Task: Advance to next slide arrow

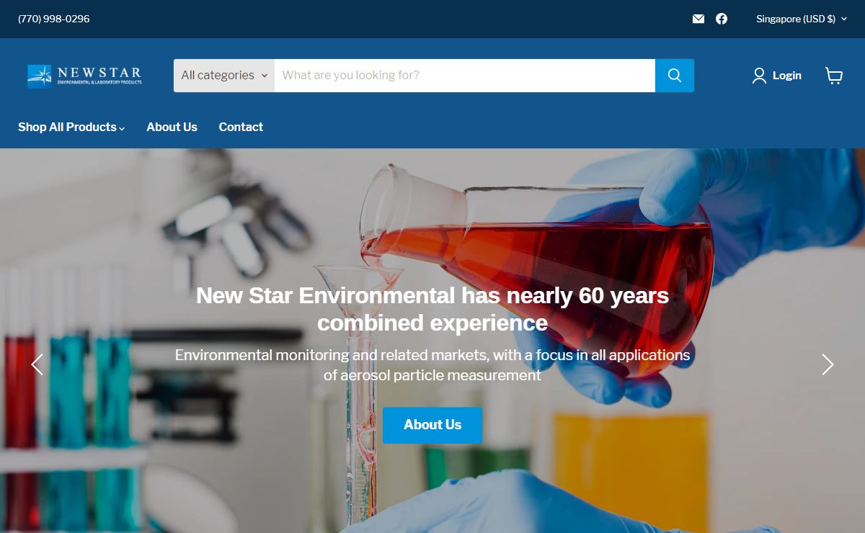Action: 828,364
